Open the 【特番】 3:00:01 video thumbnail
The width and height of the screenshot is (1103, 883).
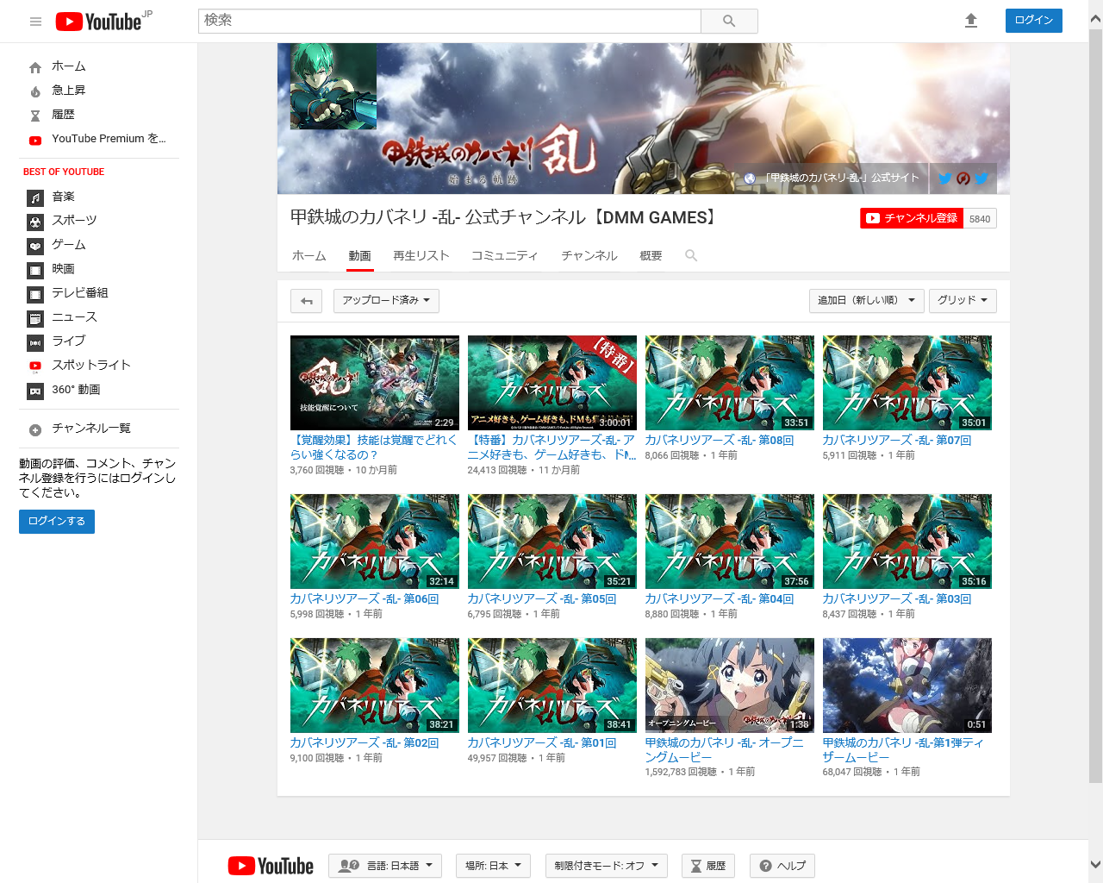point(552,383)
